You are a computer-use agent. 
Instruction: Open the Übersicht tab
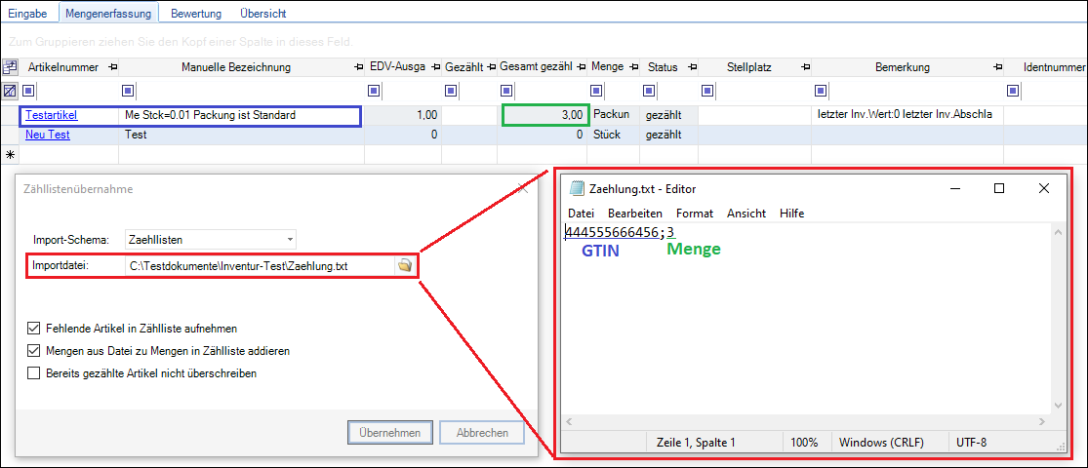(264, 14)
